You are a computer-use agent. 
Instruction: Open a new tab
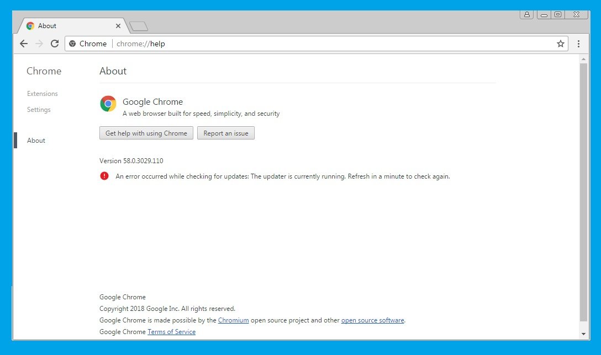[x=139, y=26]
